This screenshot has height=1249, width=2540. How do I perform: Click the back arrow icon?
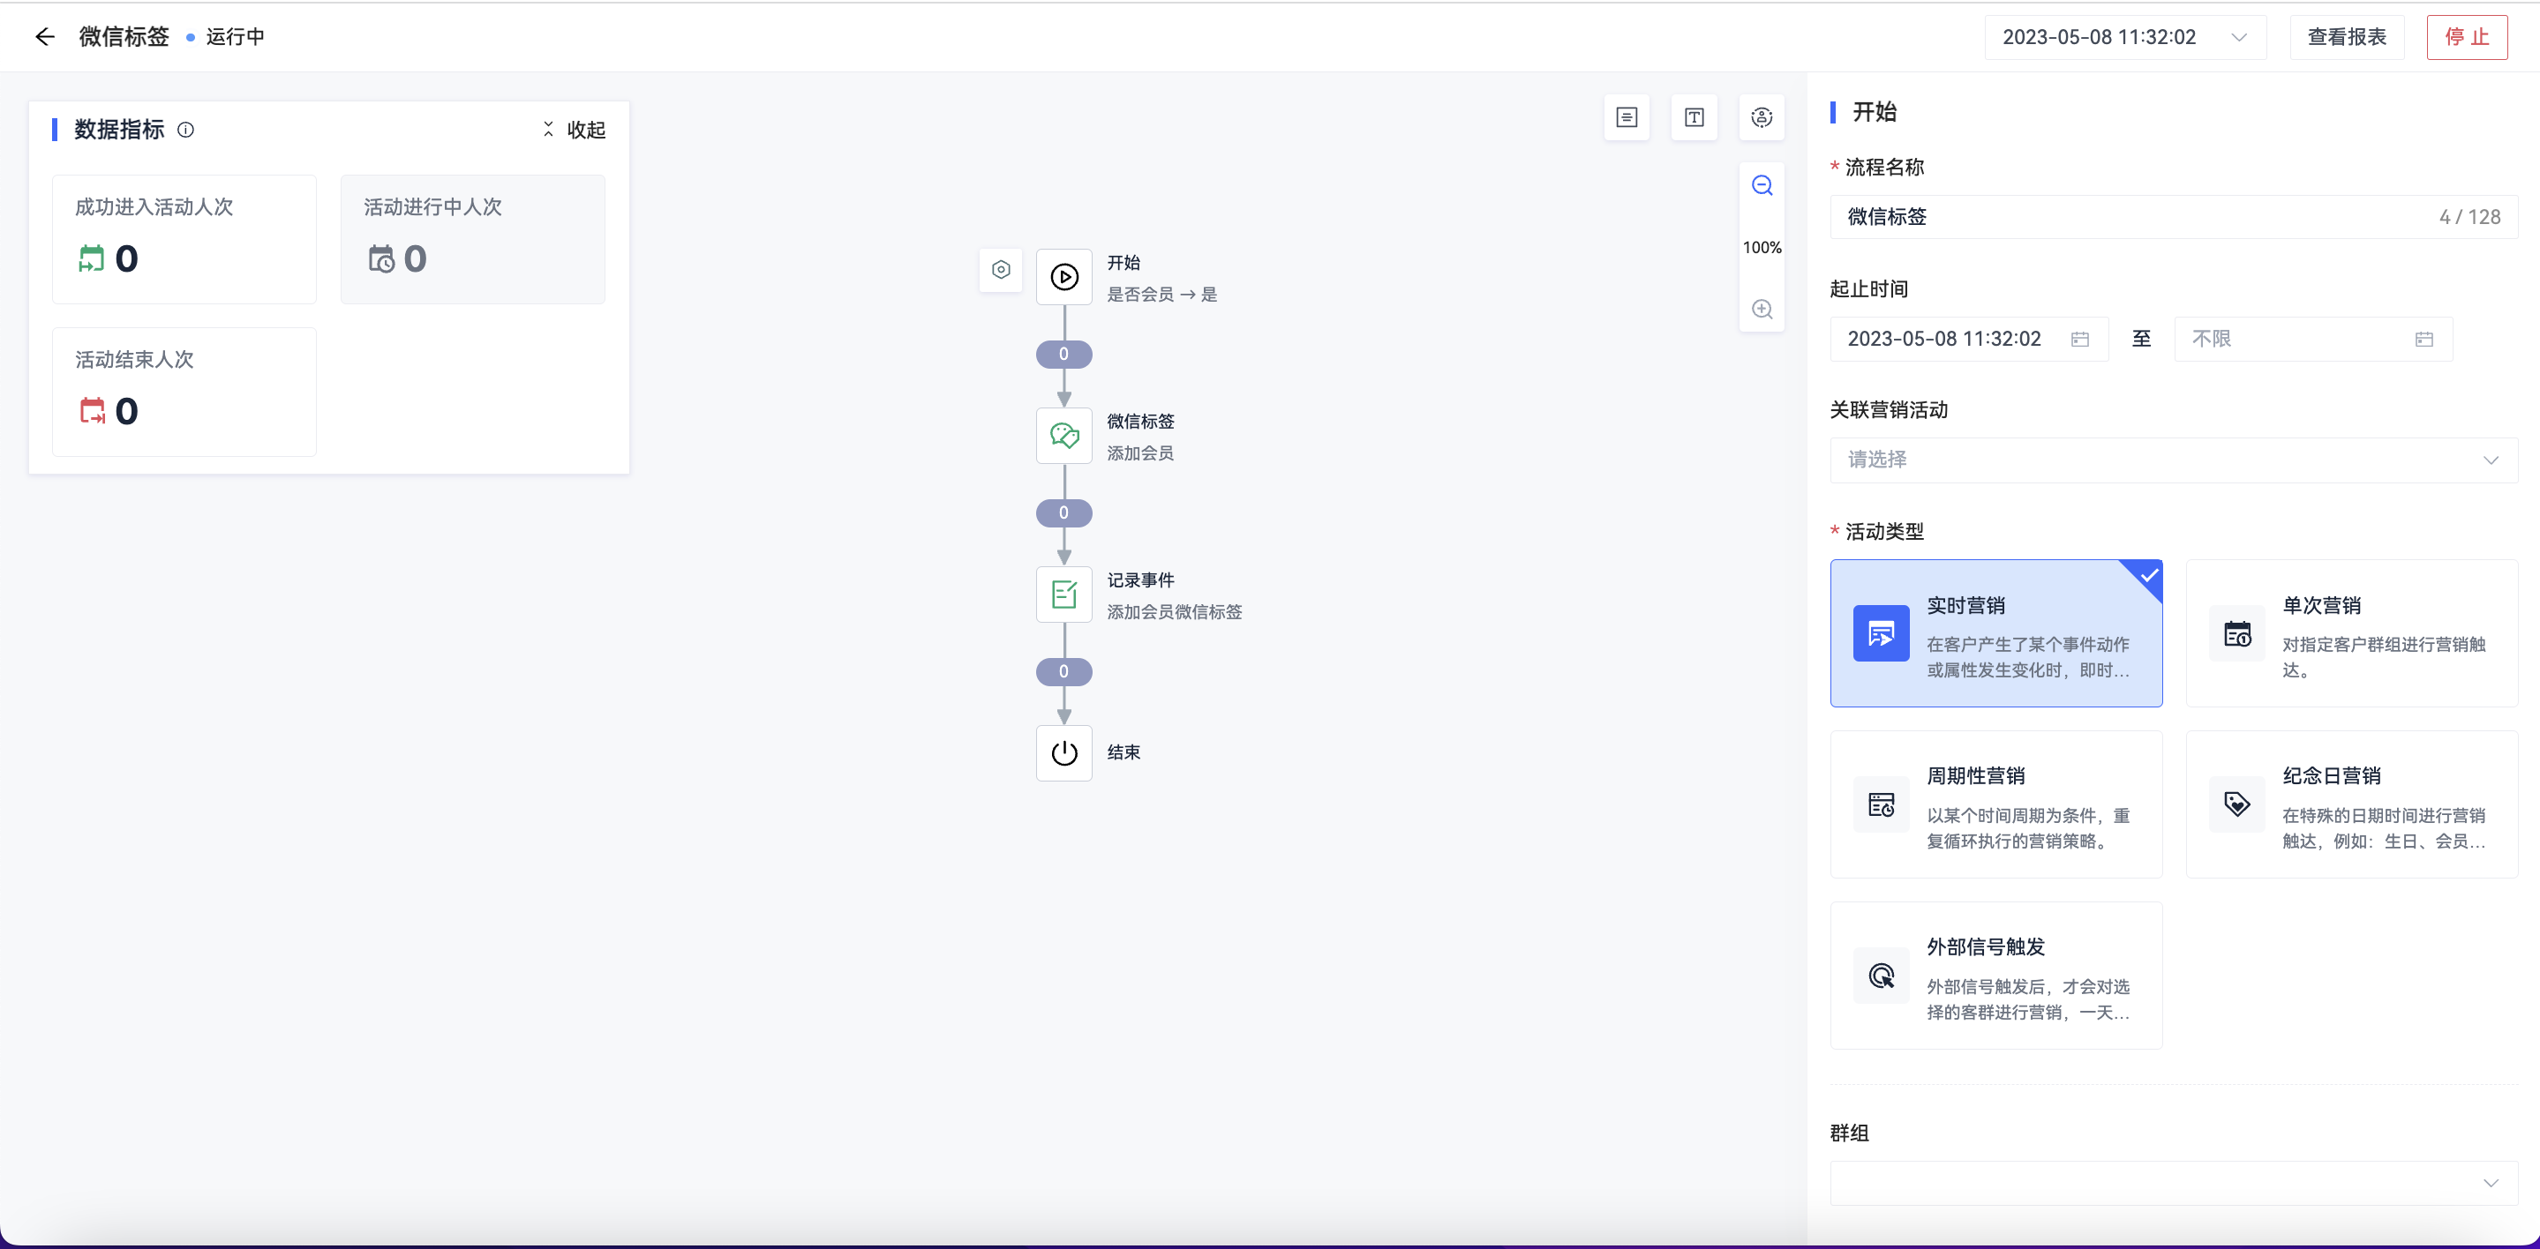coord(44,37)
